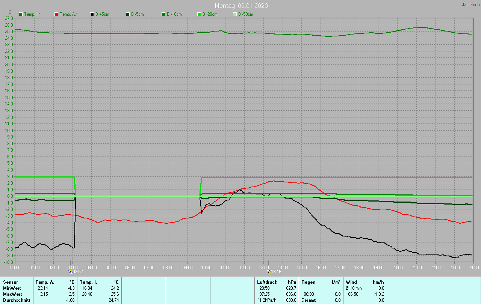Click the Temp. A. minimum time '23:14'
481x304 pixels.
click(x=43, y=288)
